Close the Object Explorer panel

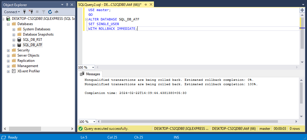click(72, 5)
